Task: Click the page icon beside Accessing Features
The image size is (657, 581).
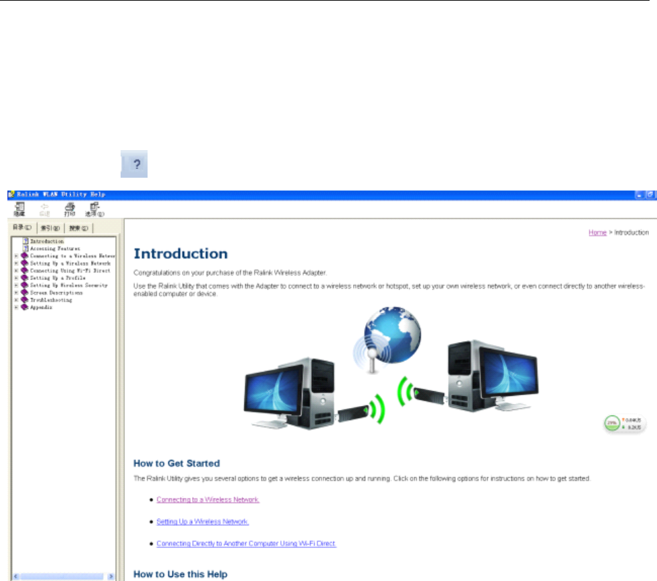Action: [x=26, y=248]
